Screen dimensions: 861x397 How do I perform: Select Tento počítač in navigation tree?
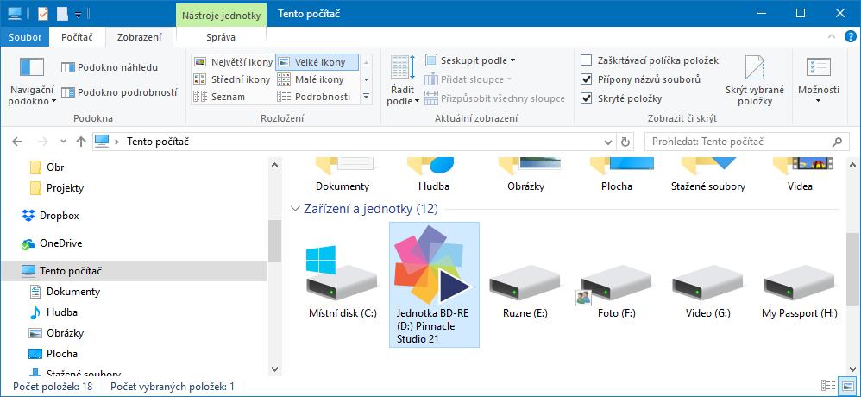pos(134,271)
